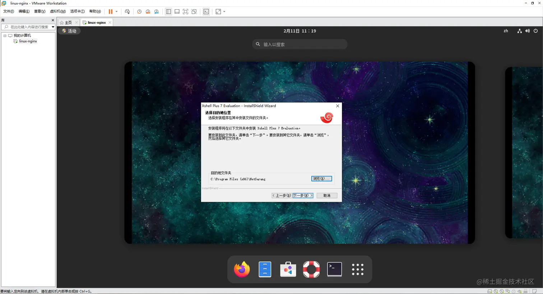
Task: Open the GNOME power menu icon
Action: coord(535,31)
